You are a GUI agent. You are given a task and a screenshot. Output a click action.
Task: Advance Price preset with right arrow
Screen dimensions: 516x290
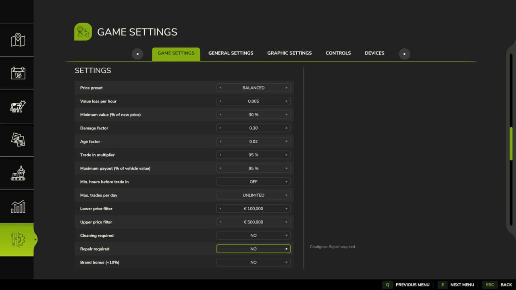tap(287, 88)
